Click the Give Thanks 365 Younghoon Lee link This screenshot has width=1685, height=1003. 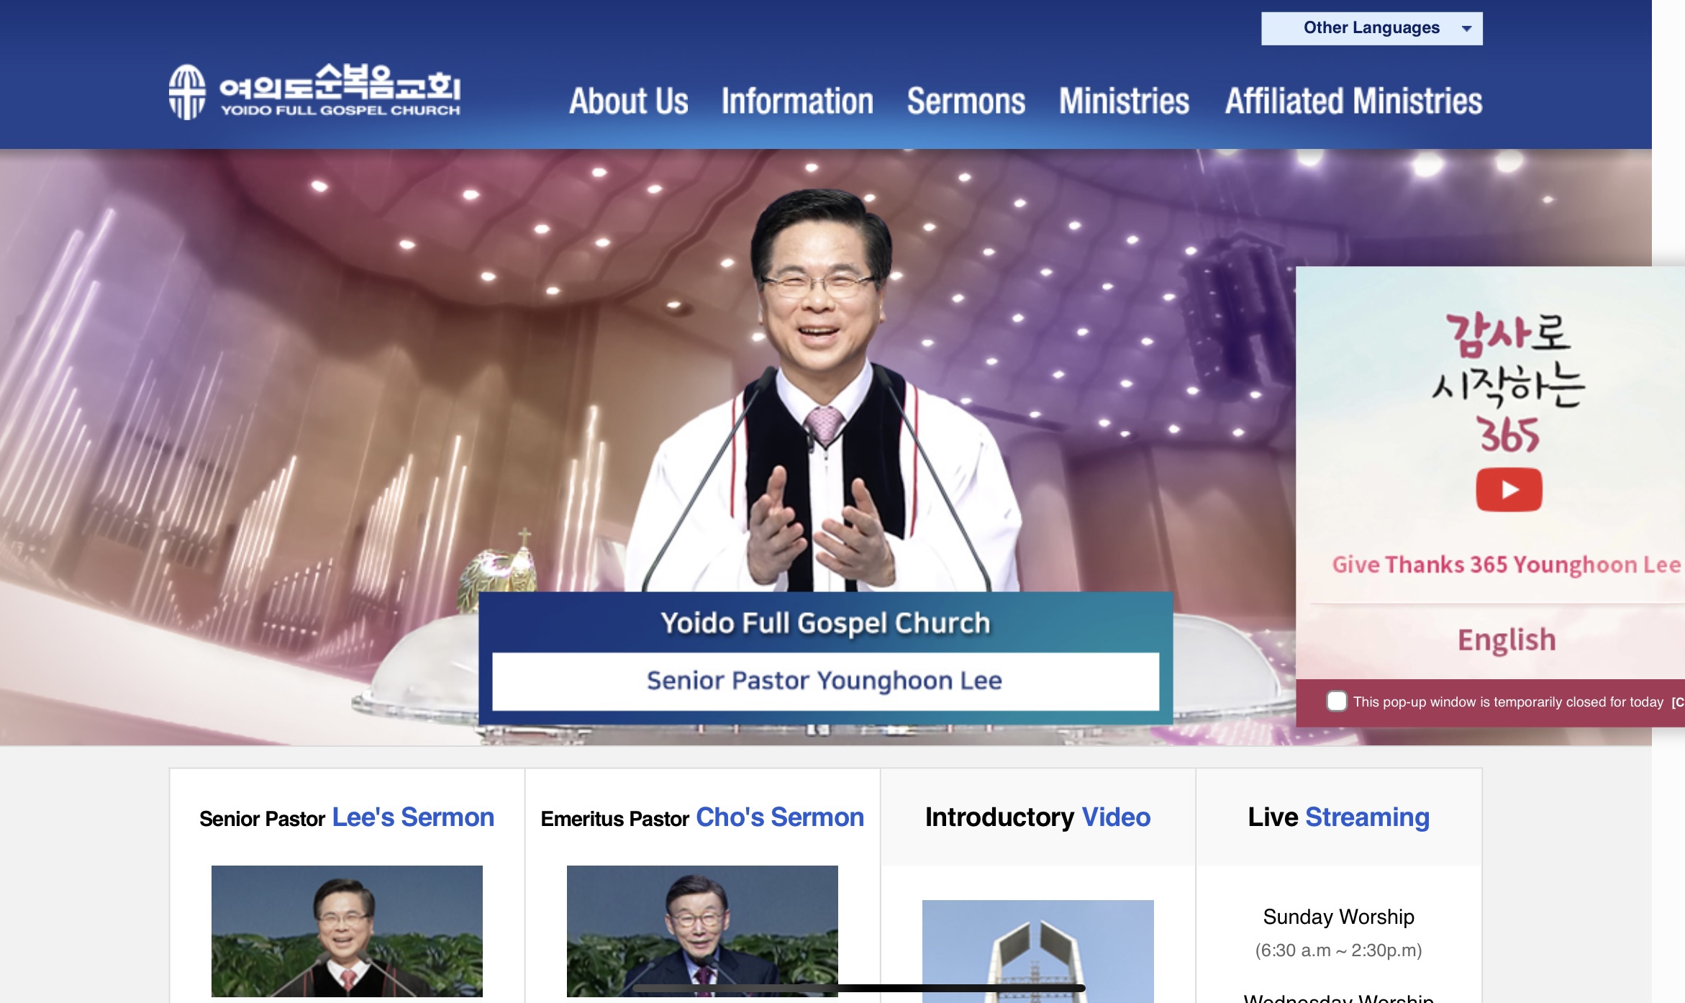click(1506, 565)
